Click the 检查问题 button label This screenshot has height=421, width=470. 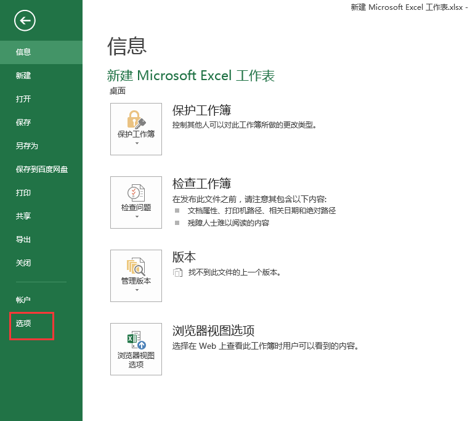[x=136, y=208]
